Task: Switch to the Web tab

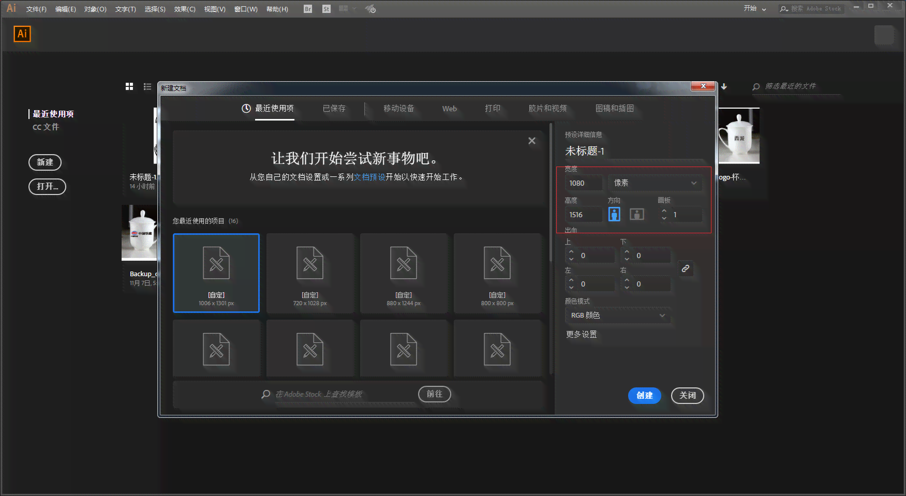Action: click(x=450, y=109)
